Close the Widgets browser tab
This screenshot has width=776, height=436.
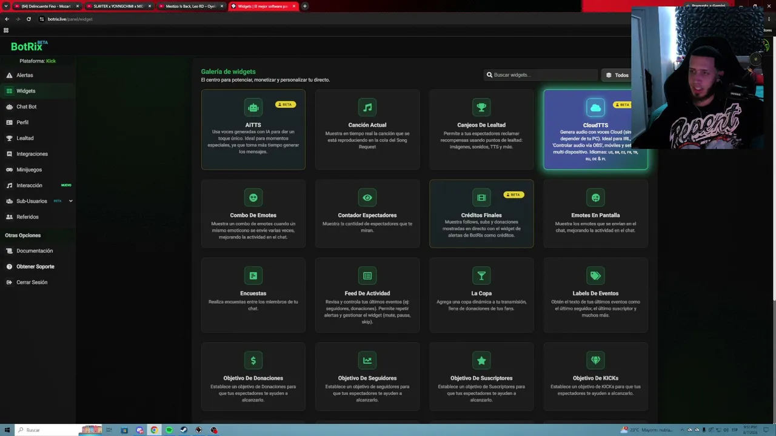pyautogui.click(x=294, y=6)
